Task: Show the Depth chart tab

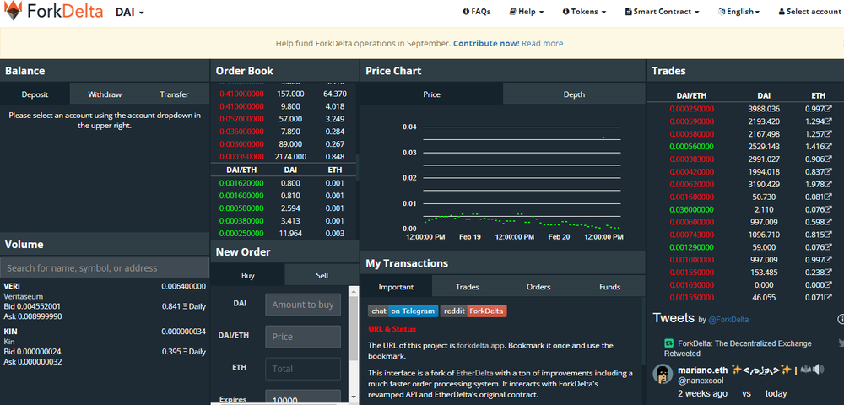Action: point(574,94)
